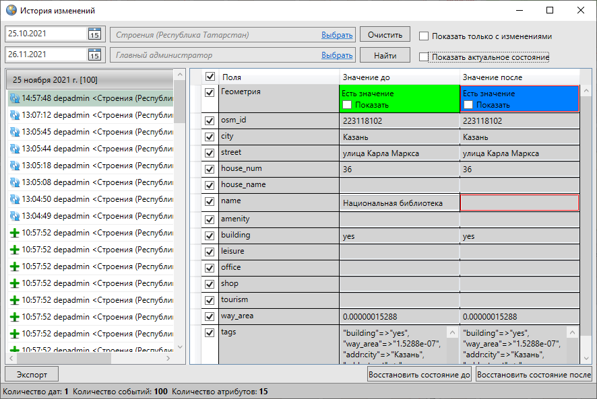This screenshot has height=399, width=597.
Task: Uncheck the osm_id field checkbox
Action: click(210, 121)
